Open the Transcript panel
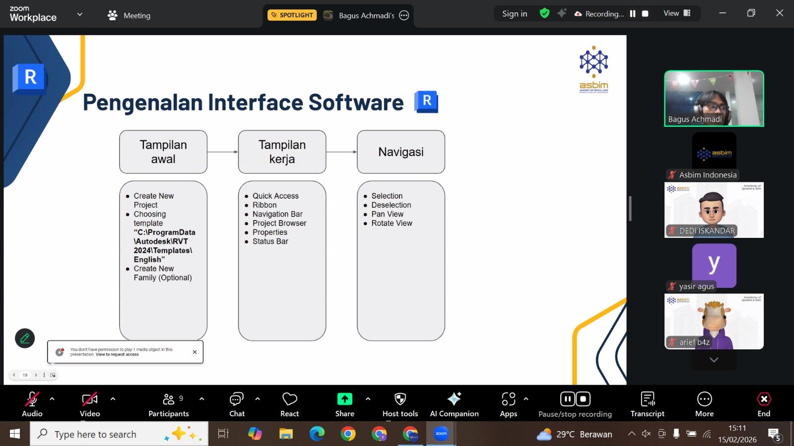794x446 pixels. [647, 404]
